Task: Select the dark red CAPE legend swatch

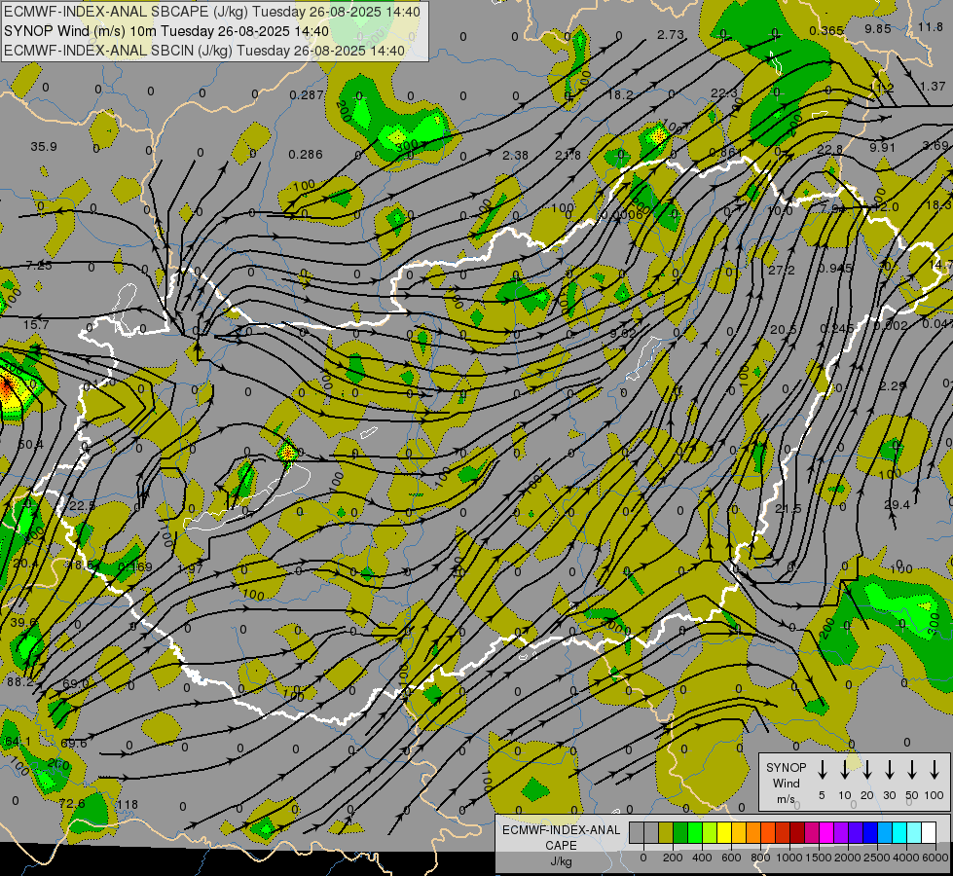Action: click(x=797, y=833)
